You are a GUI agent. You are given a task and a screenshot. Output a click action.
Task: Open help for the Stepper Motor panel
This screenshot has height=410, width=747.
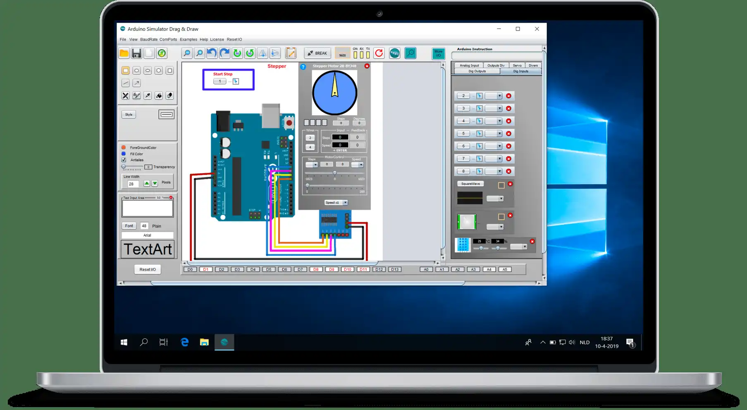[303, 66]
